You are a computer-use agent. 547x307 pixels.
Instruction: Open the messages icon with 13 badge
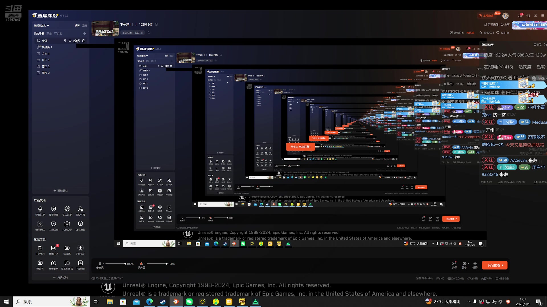(x=520, y=15)
